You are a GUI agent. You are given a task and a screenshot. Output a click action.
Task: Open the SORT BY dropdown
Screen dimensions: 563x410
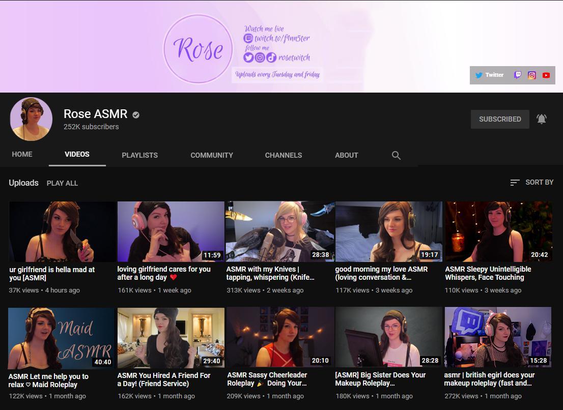tap(540, 182)
